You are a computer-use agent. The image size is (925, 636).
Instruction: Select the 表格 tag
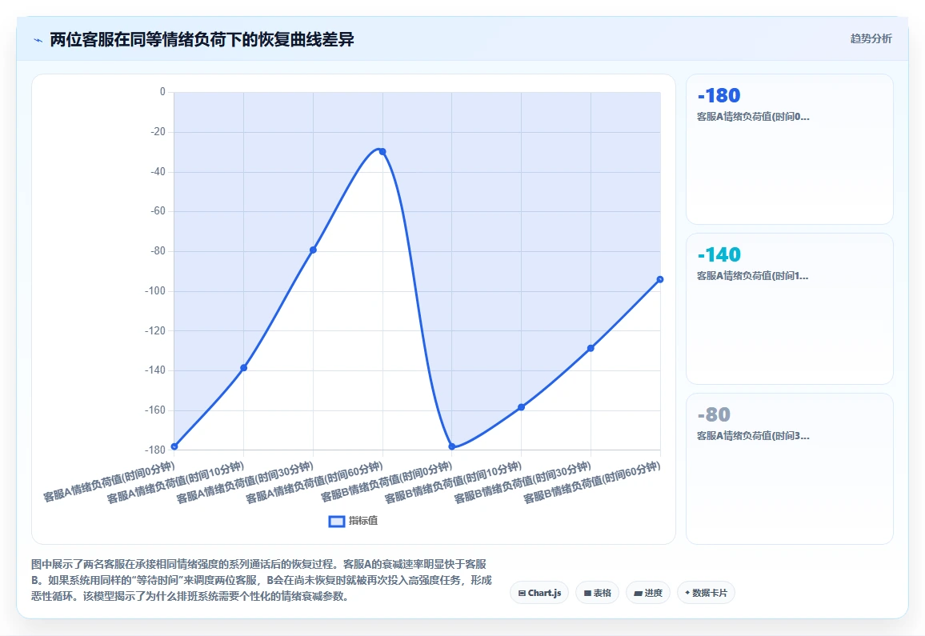(x=597, y=593)
